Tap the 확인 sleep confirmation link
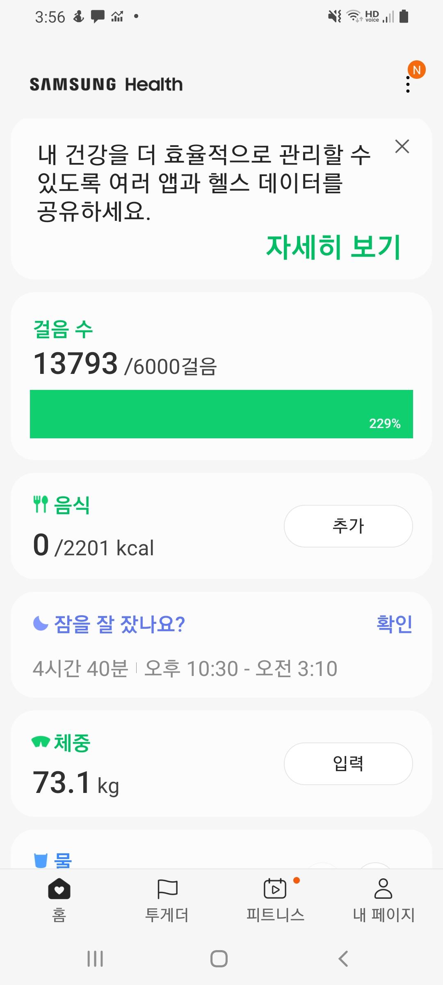This screenshot has width=443, height=985. click(x=394, y=624)
